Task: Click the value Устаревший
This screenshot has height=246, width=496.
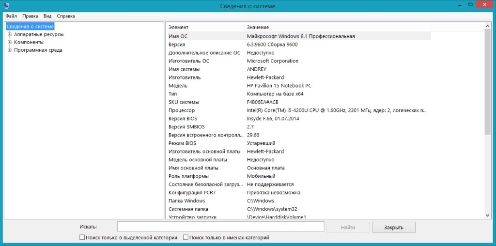Action: click(x=261, y=143)
